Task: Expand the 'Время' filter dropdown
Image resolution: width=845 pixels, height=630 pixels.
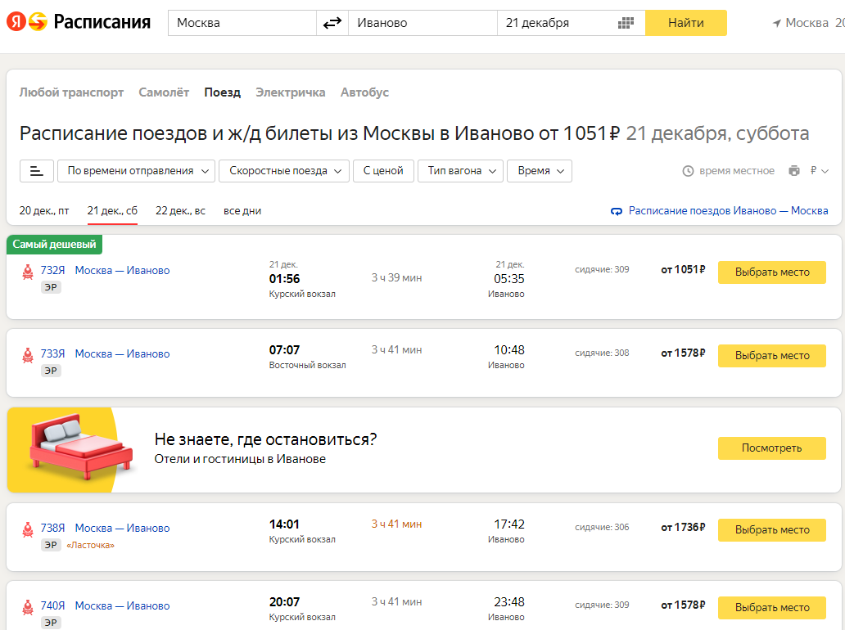Action: tap(540, 171)
